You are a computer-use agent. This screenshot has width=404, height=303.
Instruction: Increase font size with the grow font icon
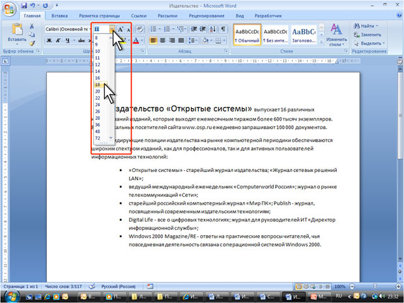[121, 29]
